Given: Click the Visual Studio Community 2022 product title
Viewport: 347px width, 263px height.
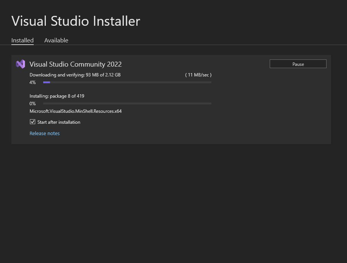Looking at the screenshot, I should pos(75,64).
